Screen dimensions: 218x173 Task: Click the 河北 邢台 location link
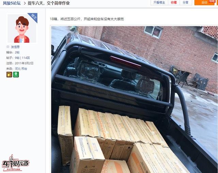point(21,69)
